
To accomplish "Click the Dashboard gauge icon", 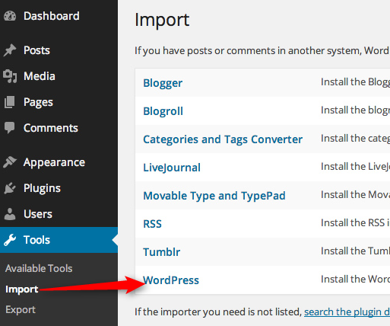I will click(x=10, y=16).
